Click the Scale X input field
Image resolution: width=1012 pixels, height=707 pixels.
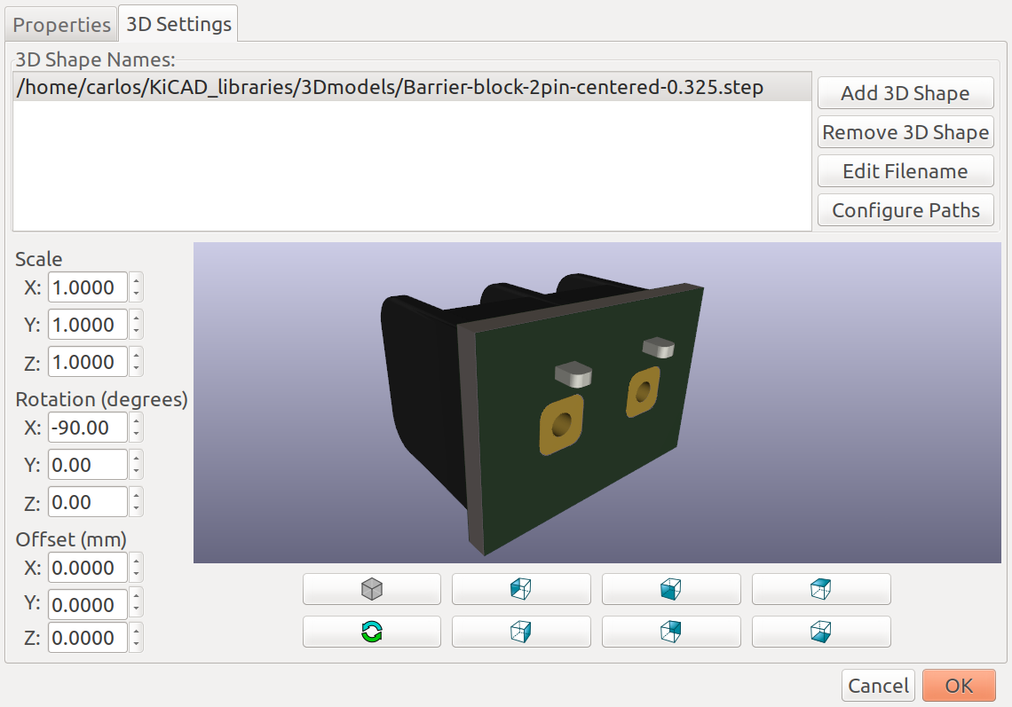click(x=88, y=287)
